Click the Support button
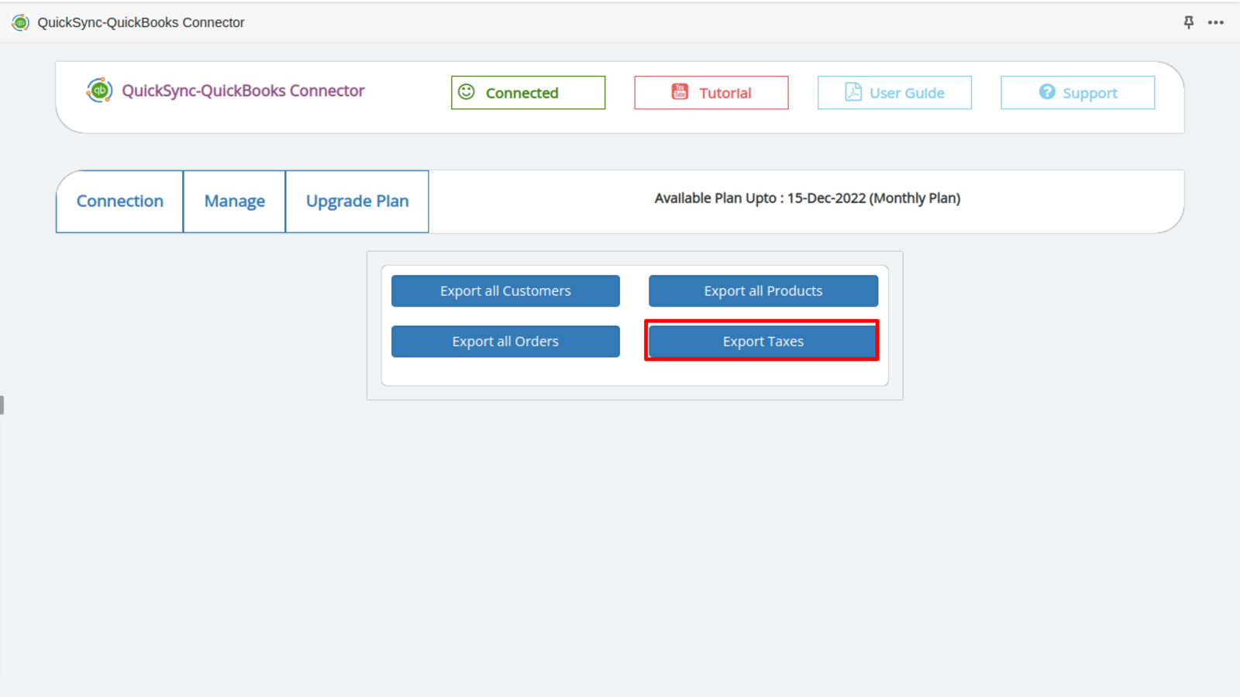1240x697 pixels. click(x=1078, y=93)
